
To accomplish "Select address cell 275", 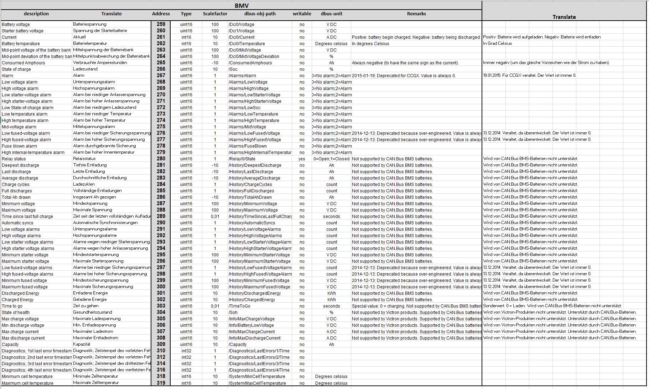I will [x=161, y=127].
